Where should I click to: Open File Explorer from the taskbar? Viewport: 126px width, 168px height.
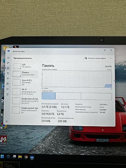click(20, 157)
